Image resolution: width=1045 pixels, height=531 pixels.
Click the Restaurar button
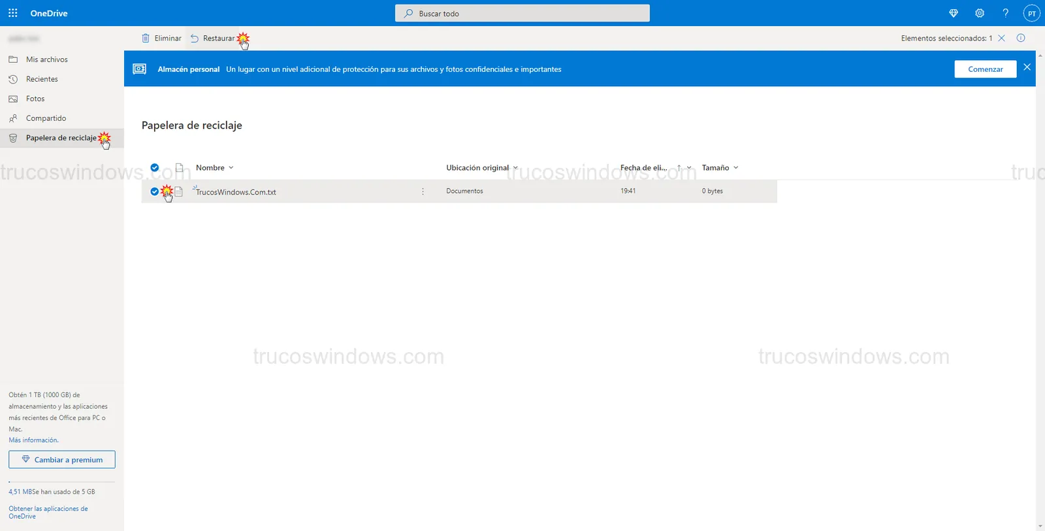(213, 39)
